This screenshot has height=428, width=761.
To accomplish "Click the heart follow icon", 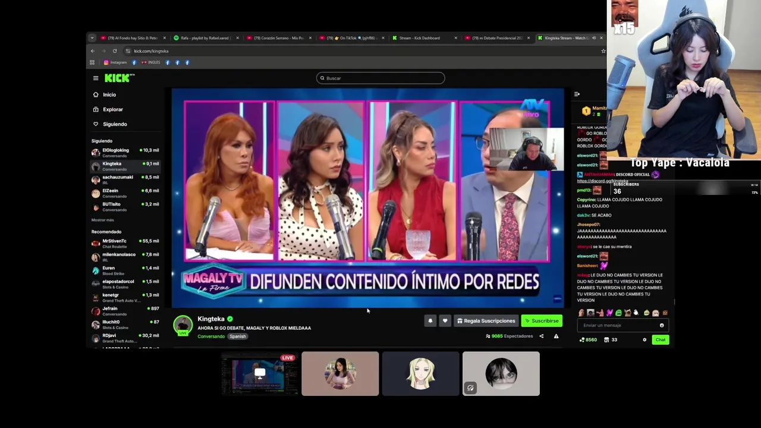I will pos(445,321).
